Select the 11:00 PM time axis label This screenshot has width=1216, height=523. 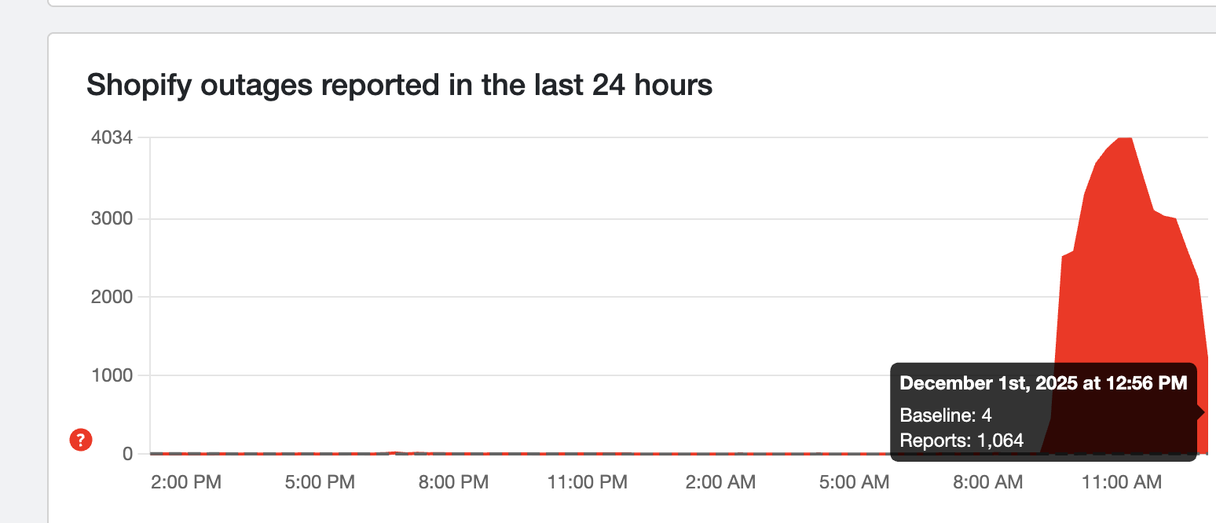point(587,482)
